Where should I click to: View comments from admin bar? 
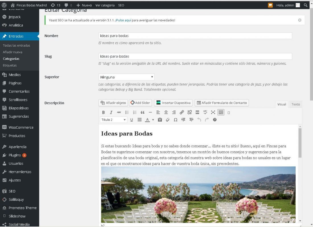tap(68, 5)
